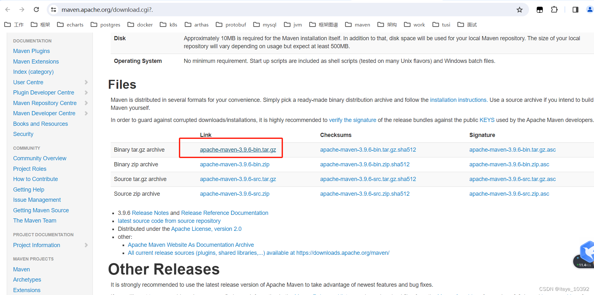
Task: Open the arthas bookmark folder
Action: 197,25
